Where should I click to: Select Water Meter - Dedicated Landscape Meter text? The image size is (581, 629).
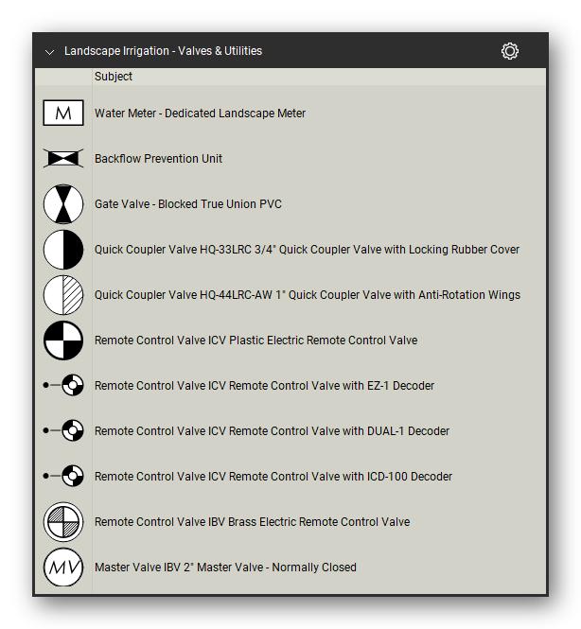200,114
